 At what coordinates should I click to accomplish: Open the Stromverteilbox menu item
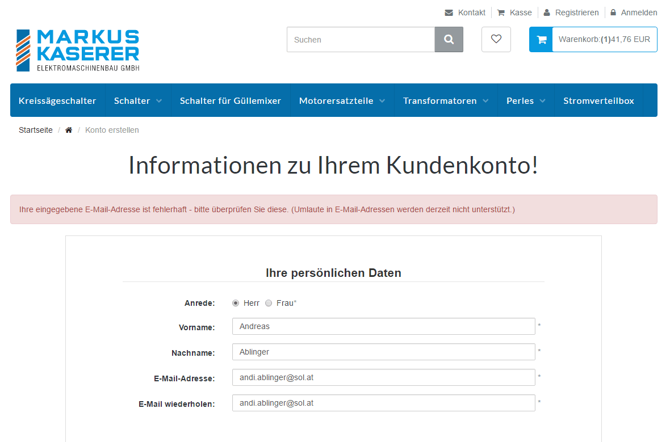click(x=598, y=100)
